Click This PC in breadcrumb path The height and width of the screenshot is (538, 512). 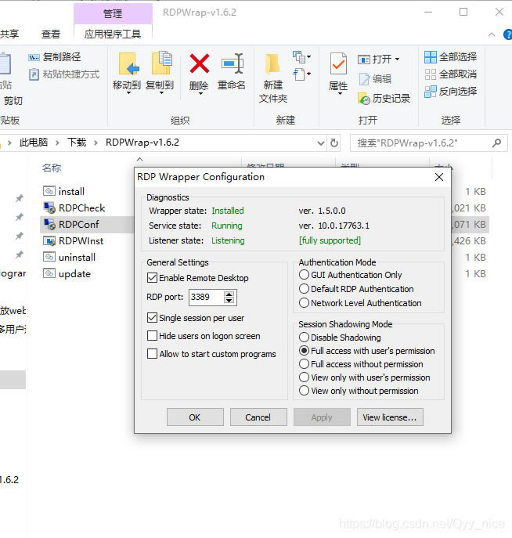(34, 143)
